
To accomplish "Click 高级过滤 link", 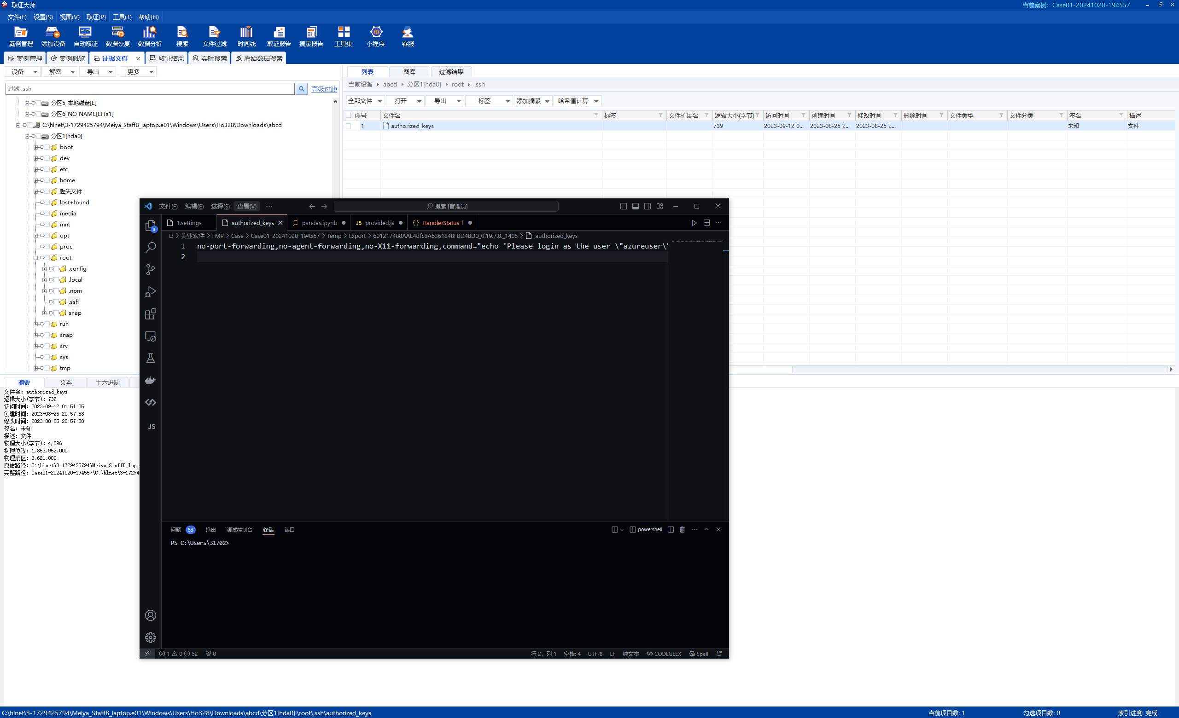I will [x=324, y=89].
